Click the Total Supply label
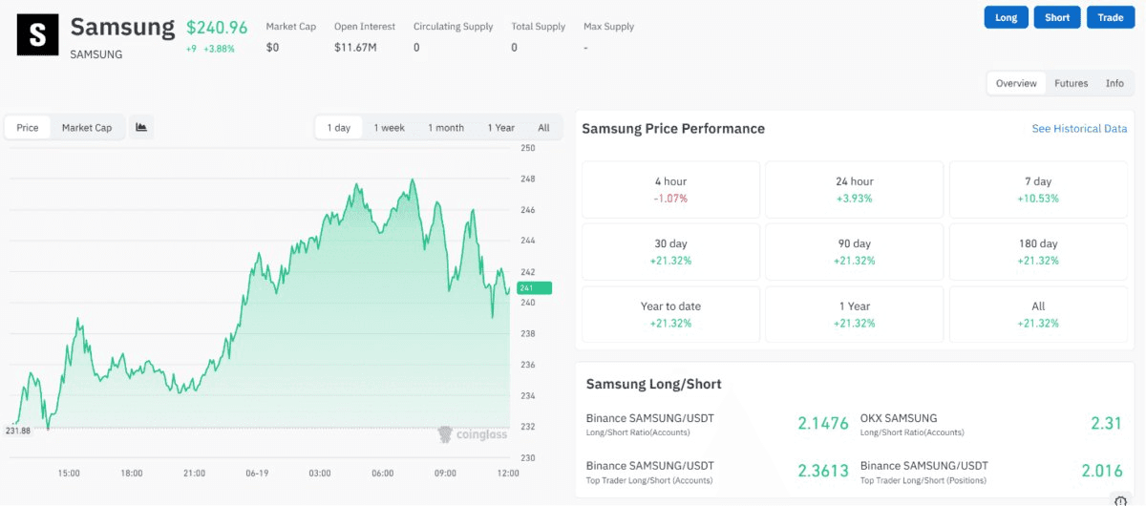1146x506 pixels. tap(538, 27)
